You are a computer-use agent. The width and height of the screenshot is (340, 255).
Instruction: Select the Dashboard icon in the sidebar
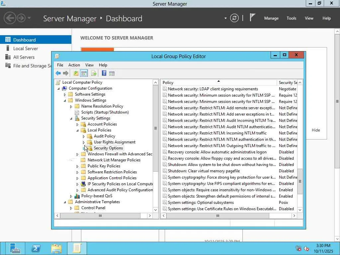[8, 40]
